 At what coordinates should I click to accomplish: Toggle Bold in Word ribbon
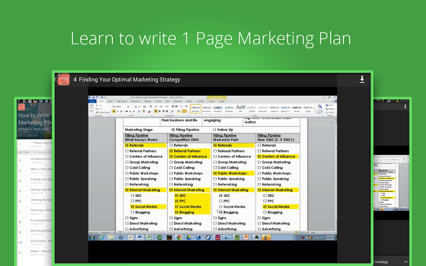pos(113,111)
